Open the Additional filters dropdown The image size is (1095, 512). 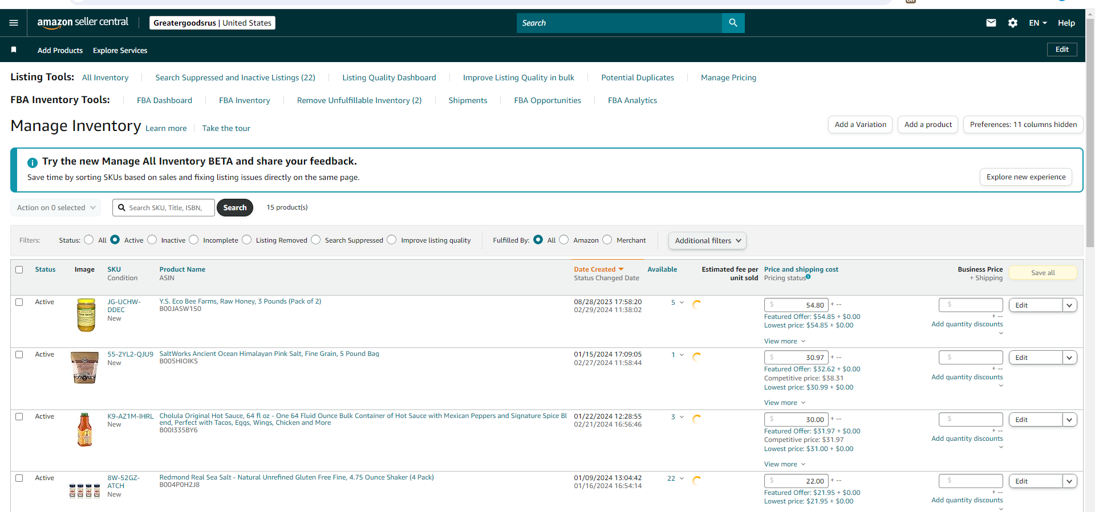(x=707, y=240)
